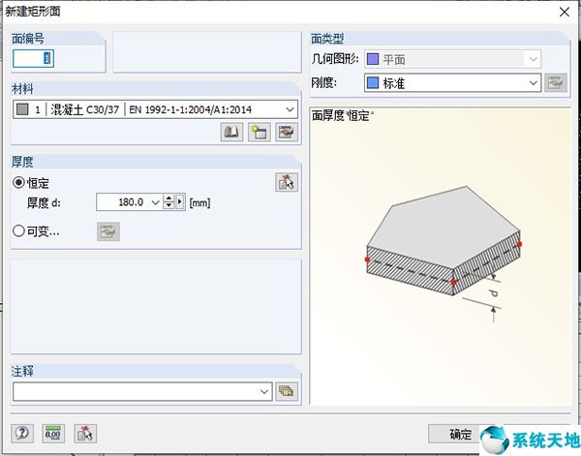Screen dimensions: 581x456
Task: Open the 刚度 标准 stiffness dropdown
Action: click(x=533, y=83)
